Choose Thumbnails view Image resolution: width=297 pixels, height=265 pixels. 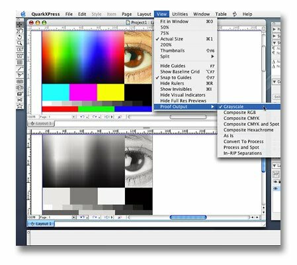click(186, 50)
